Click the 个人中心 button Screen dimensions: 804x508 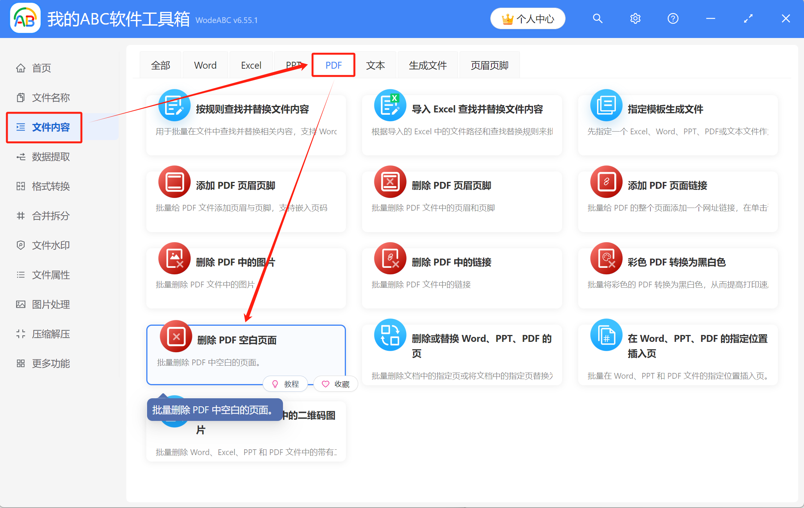(x=528, y=18)
